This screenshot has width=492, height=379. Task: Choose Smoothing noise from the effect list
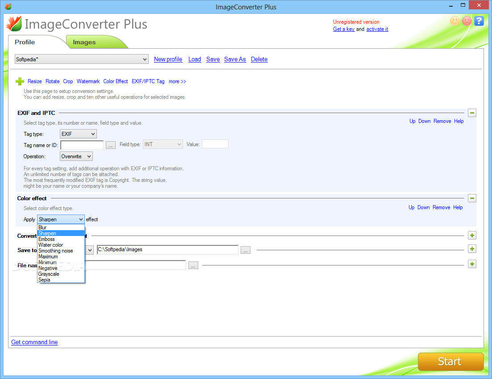[61, 251]
